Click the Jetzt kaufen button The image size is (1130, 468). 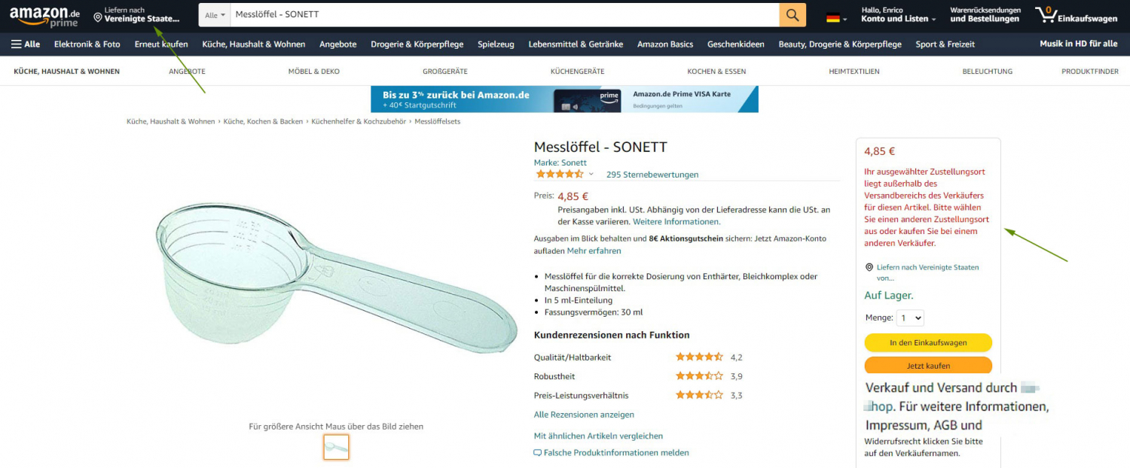(x=928, y=366)
